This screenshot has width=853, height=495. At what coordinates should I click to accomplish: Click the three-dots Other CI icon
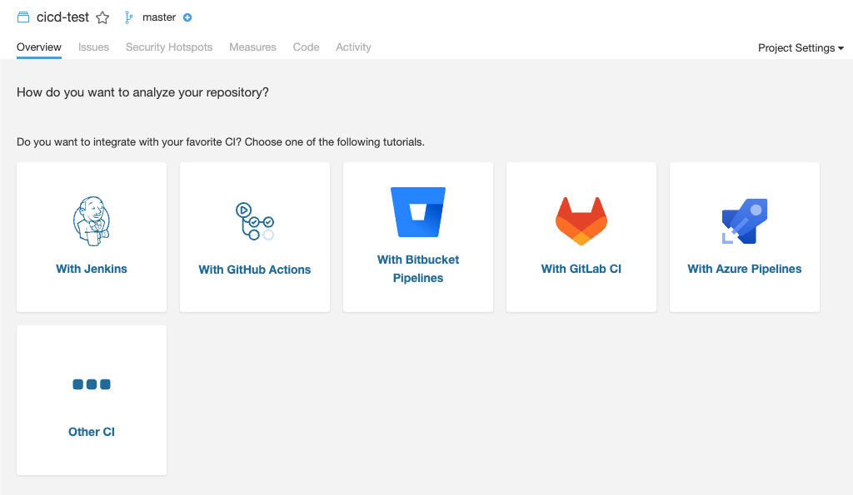coord(92,384)
